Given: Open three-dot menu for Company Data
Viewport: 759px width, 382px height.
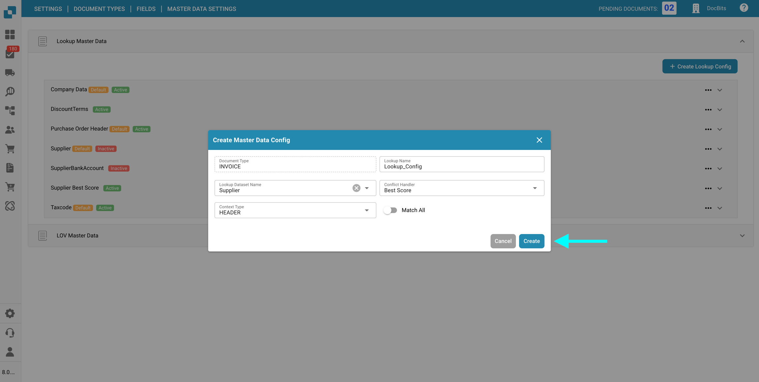Looking at the screenshot, I should point(708,90).
